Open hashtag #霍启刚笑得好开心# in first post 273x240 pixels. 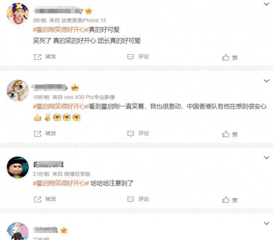pos(61,30)
